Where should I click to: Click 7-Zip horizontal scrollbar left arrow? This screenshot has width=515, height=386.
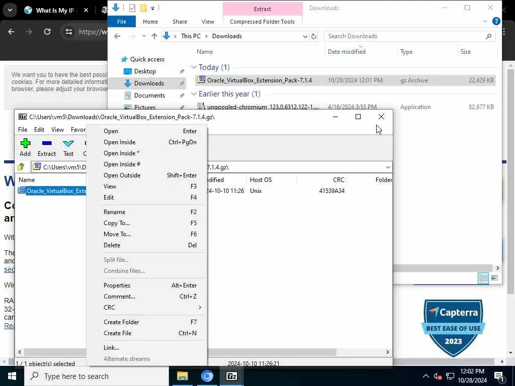pyautogui.click(x=20, y=352)
